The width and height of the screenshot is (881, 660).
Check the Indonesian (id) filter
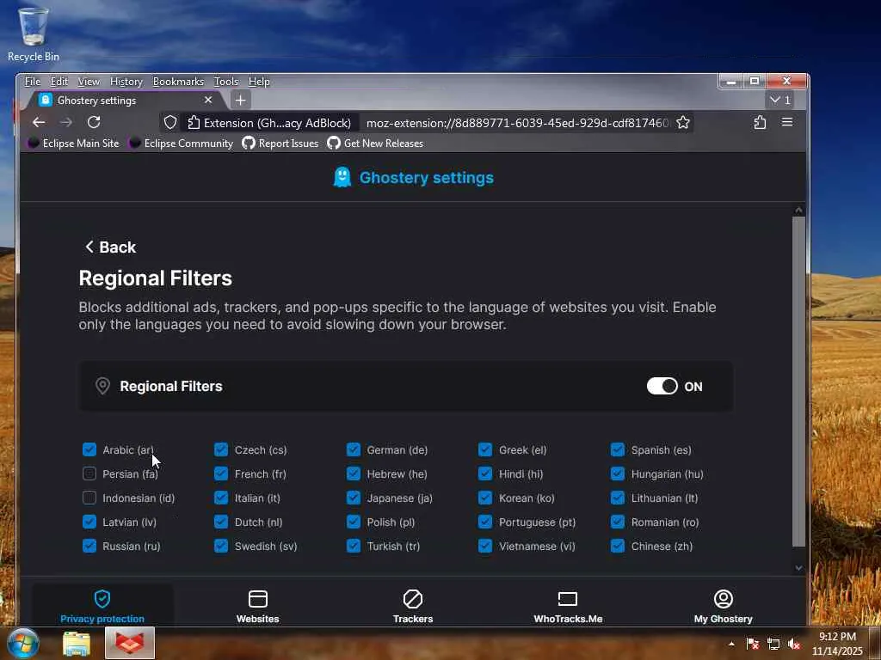[x=89, y=498]
